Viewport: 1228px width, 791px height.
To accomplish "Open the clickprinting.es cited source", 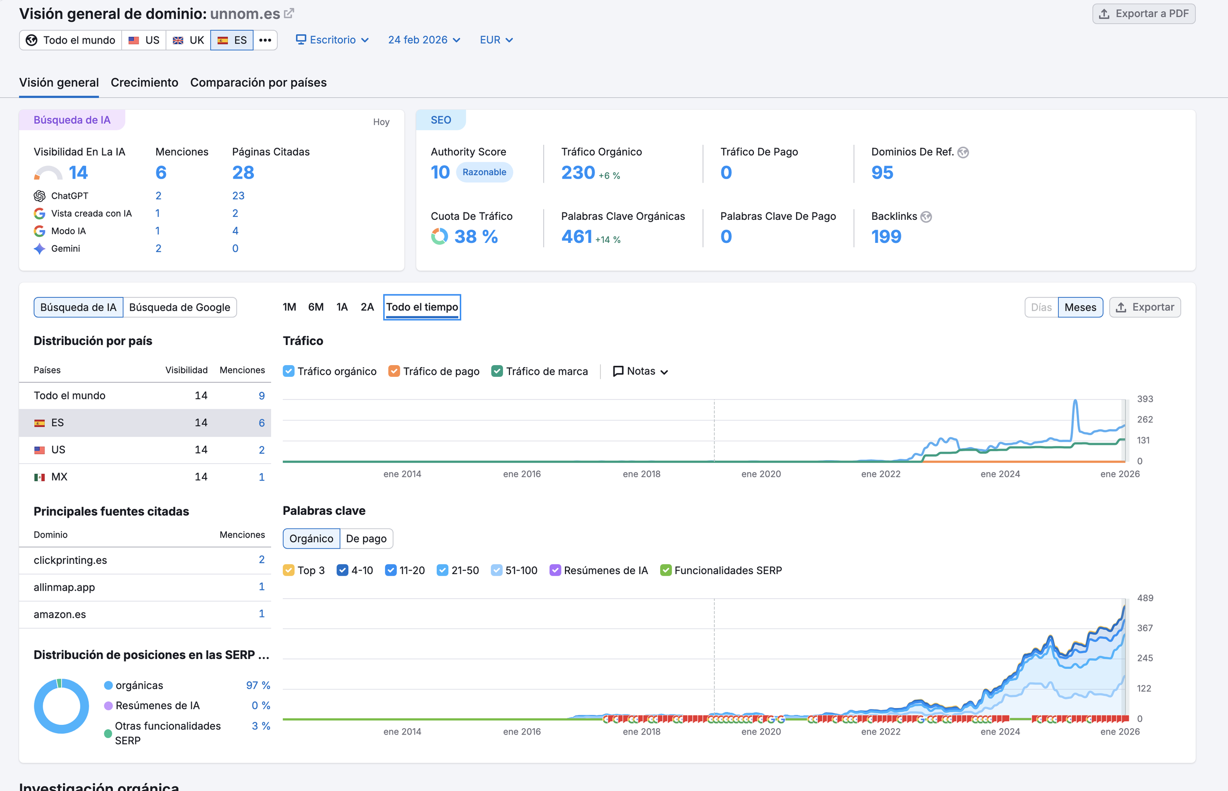I will pos(70,560).
